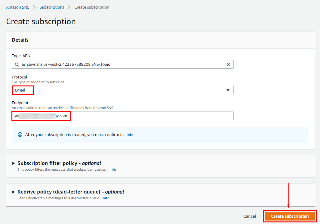Clear the Topic ARN using the X icon

(228, 64)
